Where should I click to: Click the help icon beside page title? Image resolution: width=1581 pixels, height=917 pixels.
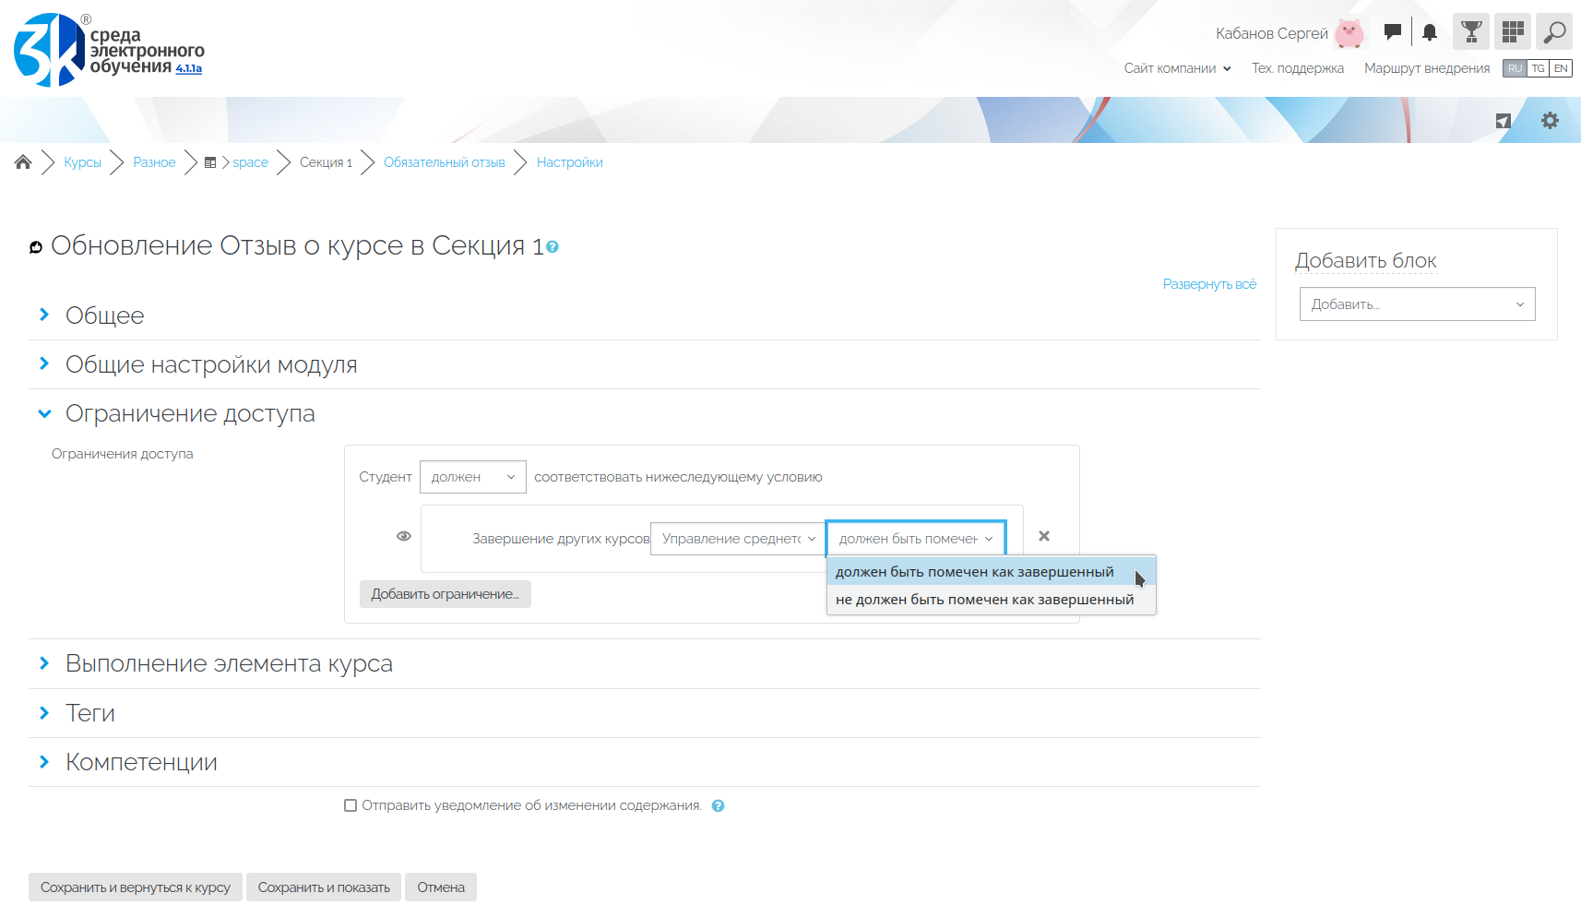(x=553, y=247)
